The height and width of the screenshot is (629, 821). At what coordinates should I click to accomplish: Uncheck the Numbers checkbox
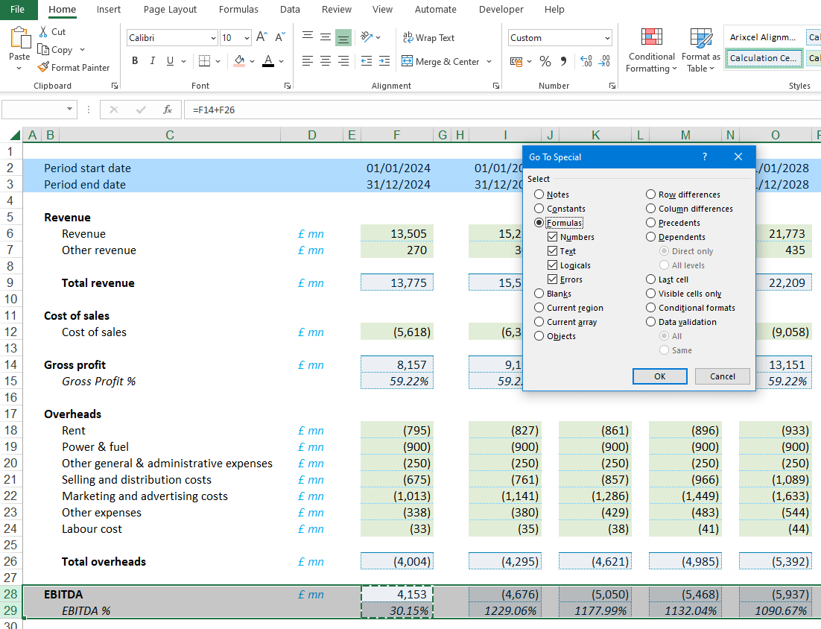point(552,237)
